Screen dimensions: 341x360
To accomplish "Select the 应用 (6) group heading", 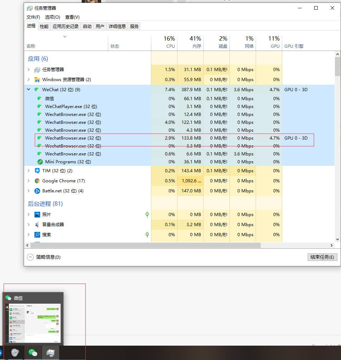I will coord(38,59).
